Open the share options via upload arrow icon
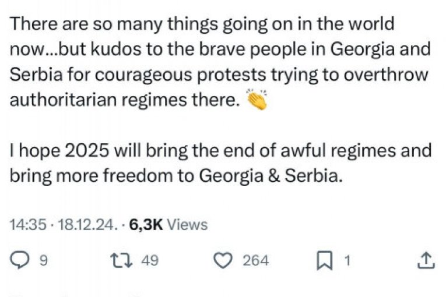Viewport: 446px width, 297px height. pyautogui.click(x=426, y=260)
